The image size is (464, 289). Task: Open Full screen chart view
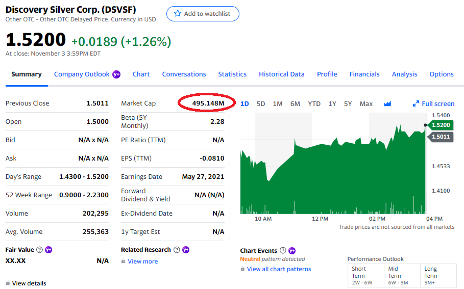(x=433, y=103)
